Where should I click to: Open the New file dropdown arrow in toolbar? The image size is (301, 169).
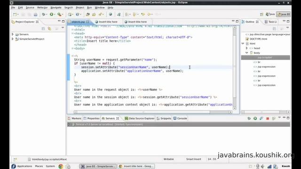pyautogui.click(x=18, y=15)
